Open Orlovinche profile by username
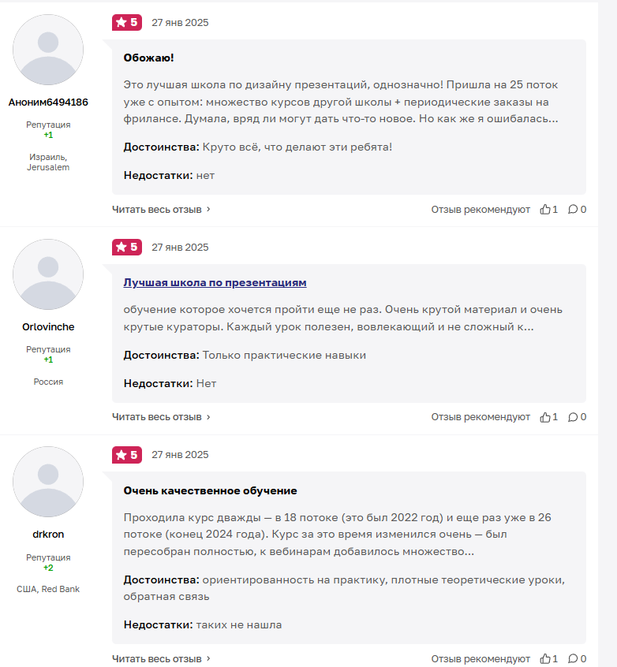Screen dimensions: 617x667 pyautogui.click(x=48, y=327)
